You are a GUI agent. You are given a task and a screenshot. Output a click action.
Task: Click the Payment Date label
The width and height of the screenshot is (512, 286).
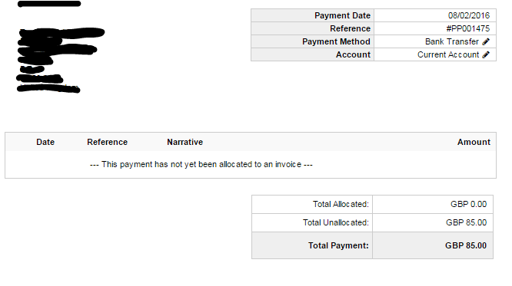tap(342, 15)
